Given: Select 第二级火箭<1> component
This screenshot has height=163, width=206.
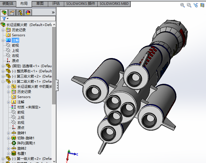Looking at the screenshot, I should (32, 81).
